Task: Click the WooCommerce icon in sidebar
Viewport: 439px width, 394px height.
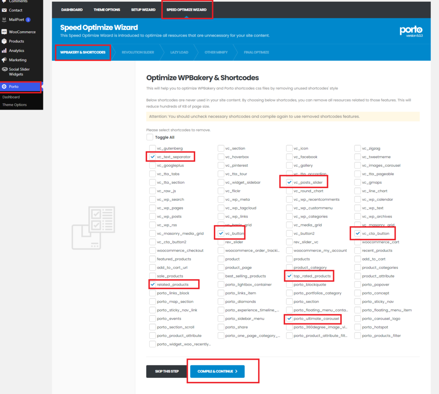Action: 4,32
